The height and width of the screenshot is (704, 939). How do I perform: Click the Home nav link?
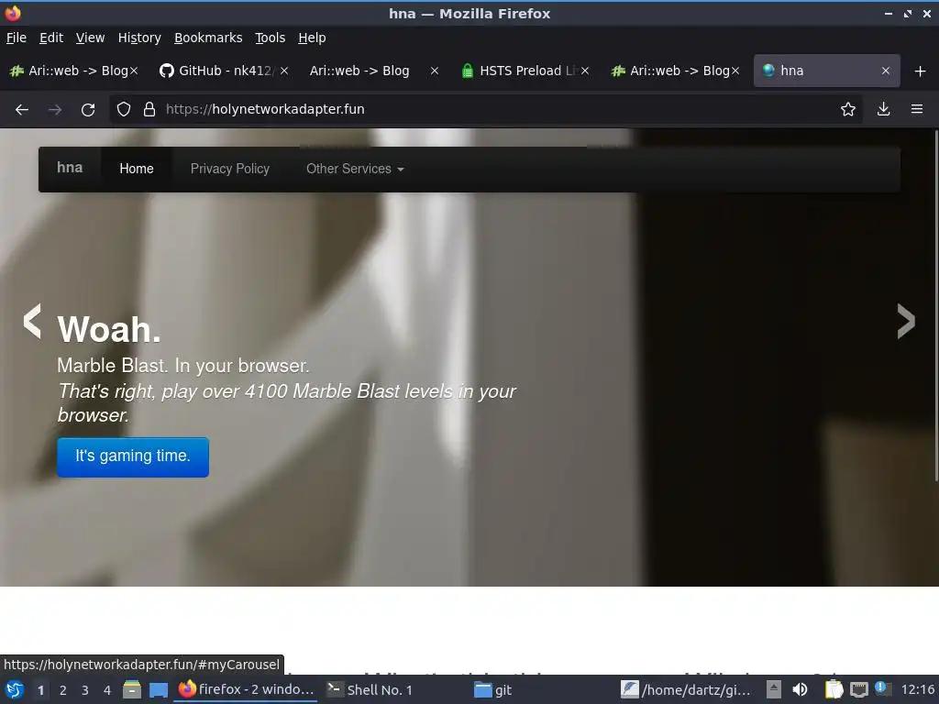(x=137, y=169)
